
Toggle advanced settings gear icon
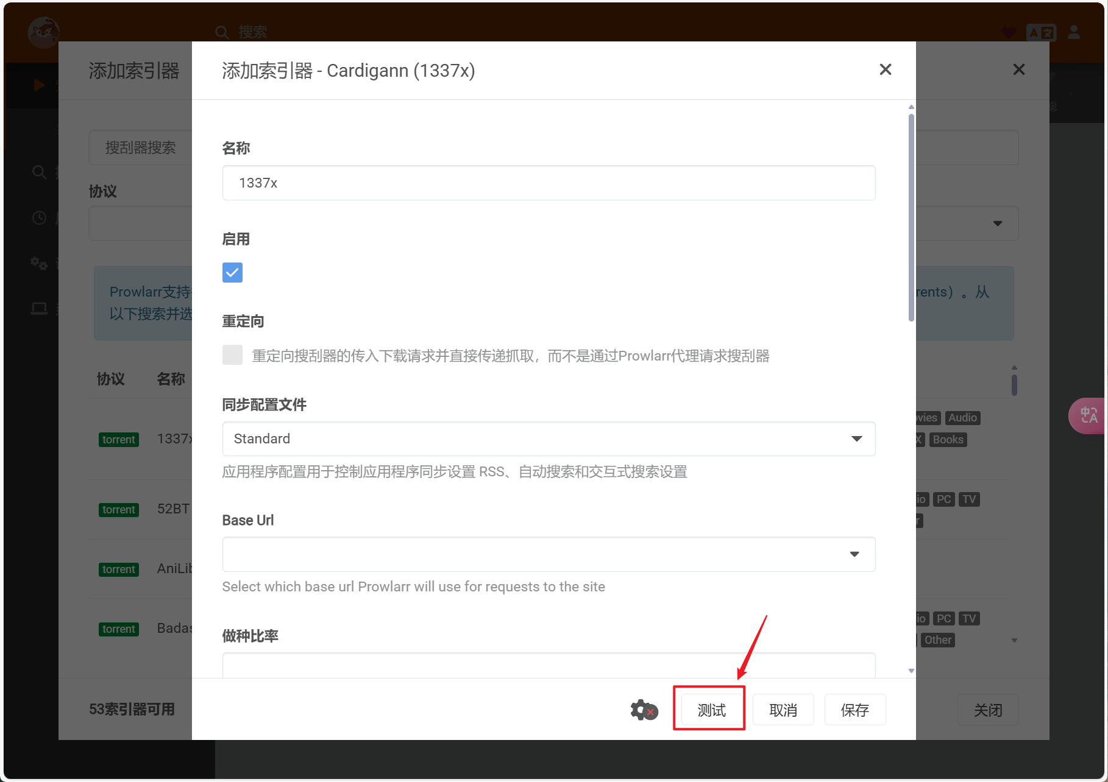click(644, 710)
